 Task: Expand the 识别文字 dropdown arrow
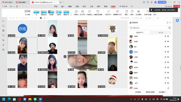click(111, 15)
